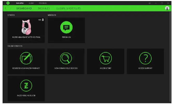173x104 pixels.
Task: Go back using the left arrow
Action: pos(5,8)
